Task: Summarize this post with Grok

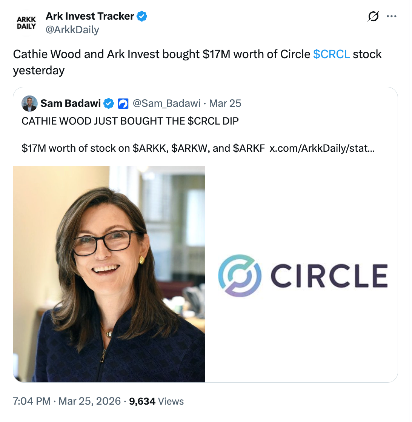Action: click(373, 16)
